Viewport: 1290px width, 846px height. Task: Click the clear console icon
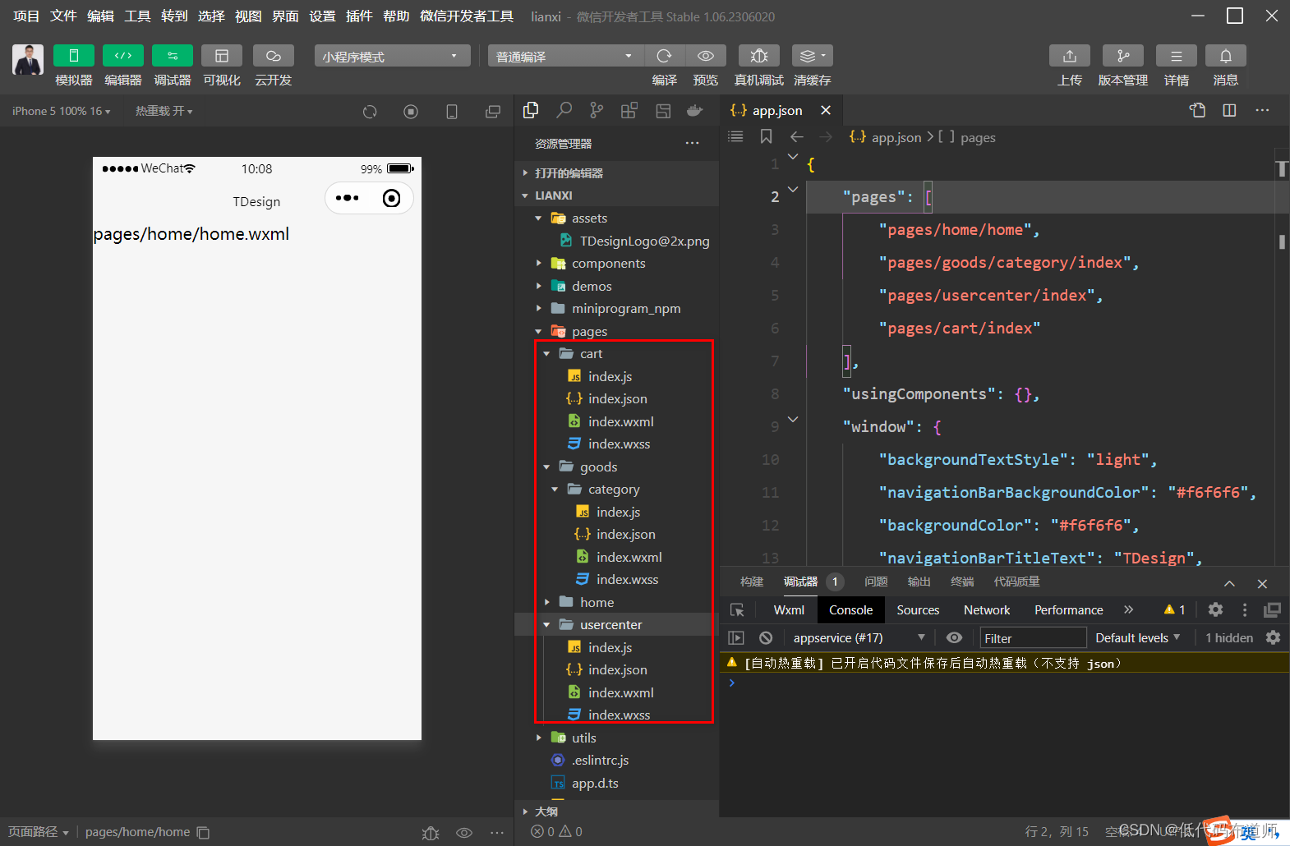coord(766,637)
